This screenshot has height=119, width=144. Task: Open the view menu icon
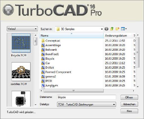pyautogui.click(x=124, y=29)
